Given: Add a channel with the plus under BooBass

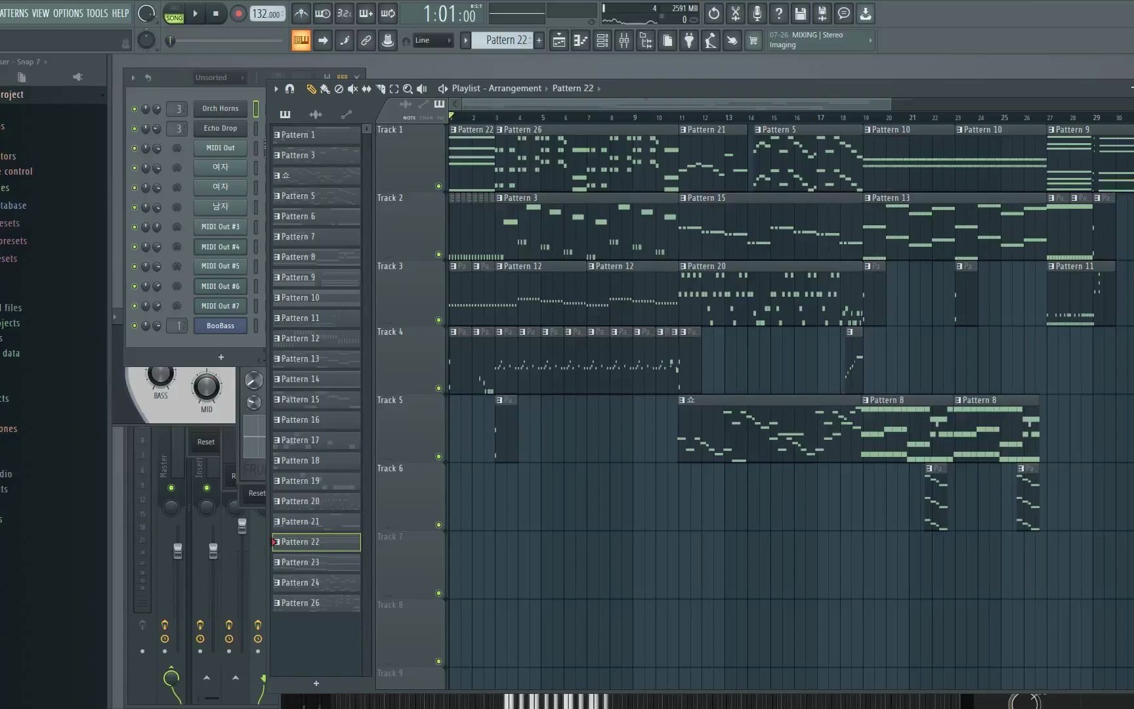Looking at the screenshot, I should coord(221,357).
